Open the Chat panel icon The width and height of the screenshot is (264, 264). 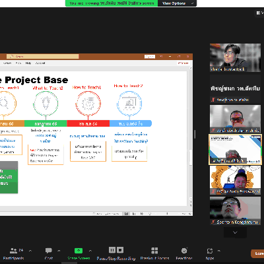point(48,250)
